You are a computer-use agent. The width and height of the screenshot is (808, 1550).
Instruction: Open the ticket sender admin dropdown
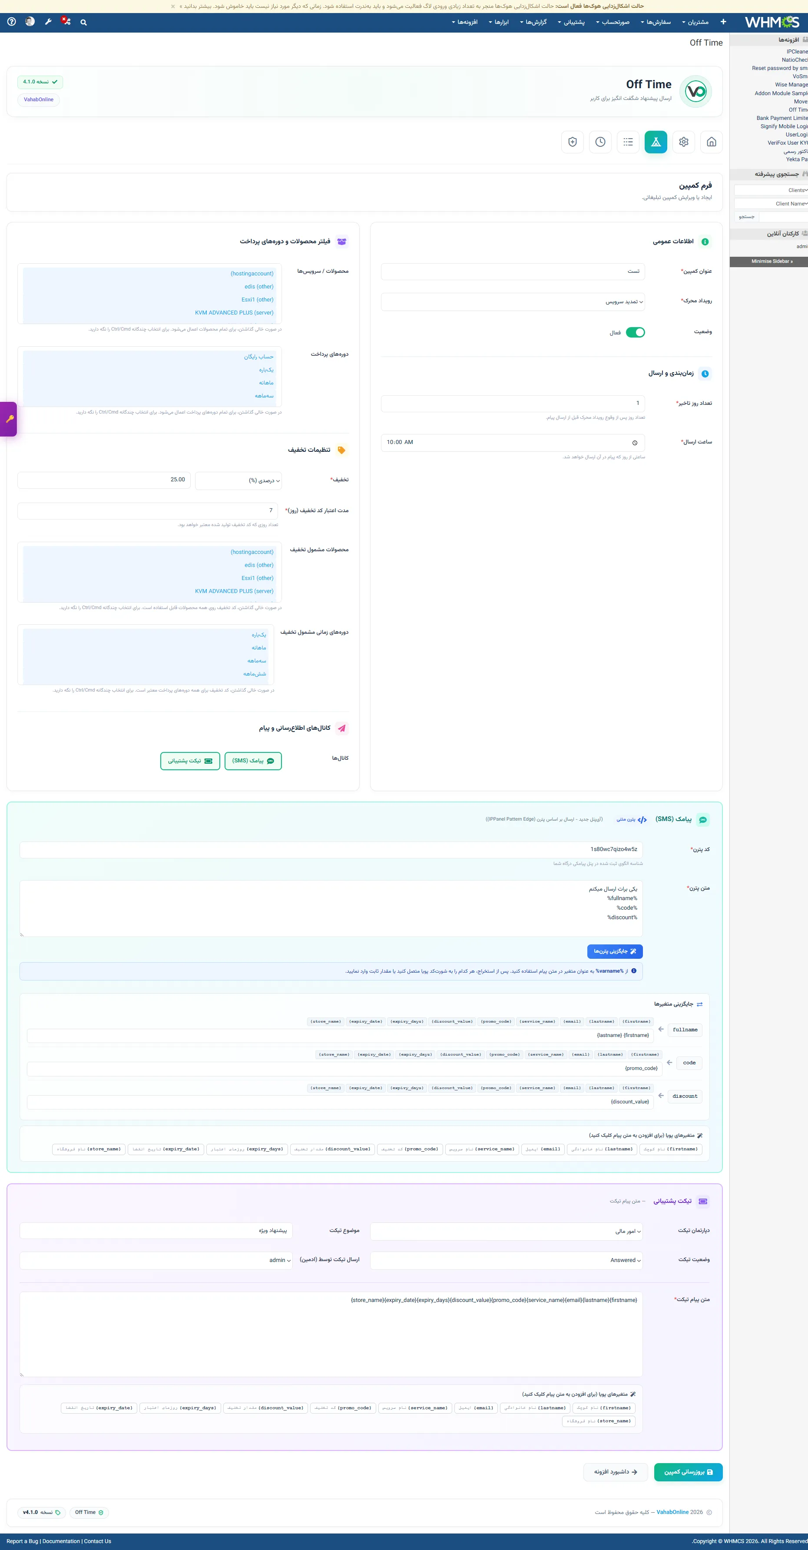tap(156, 1261)
